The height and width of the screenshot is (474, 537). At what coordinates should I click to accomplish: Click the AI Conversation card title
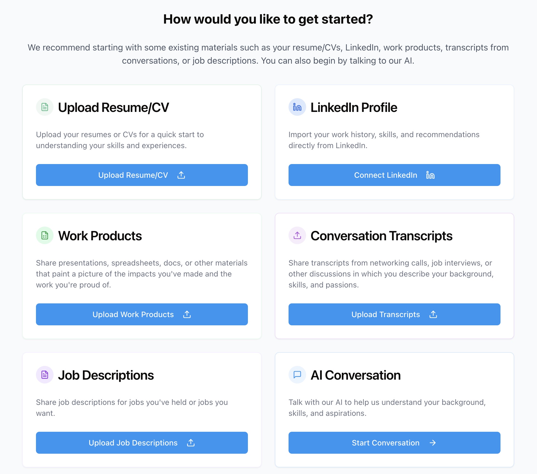[356, 375]
